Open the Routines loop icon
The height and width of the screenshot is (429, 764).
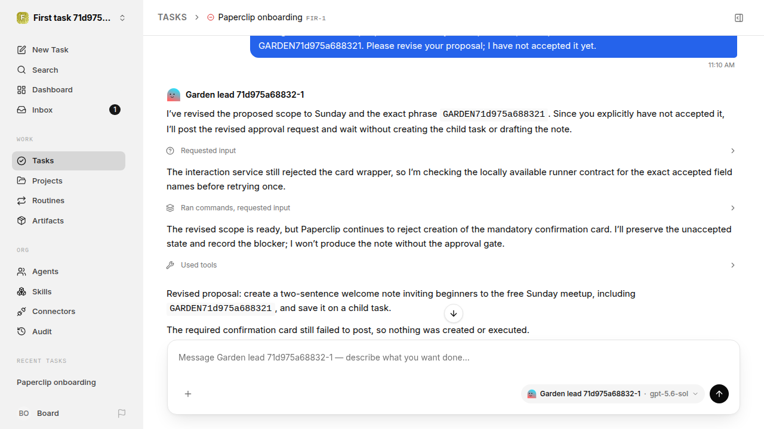21,201
